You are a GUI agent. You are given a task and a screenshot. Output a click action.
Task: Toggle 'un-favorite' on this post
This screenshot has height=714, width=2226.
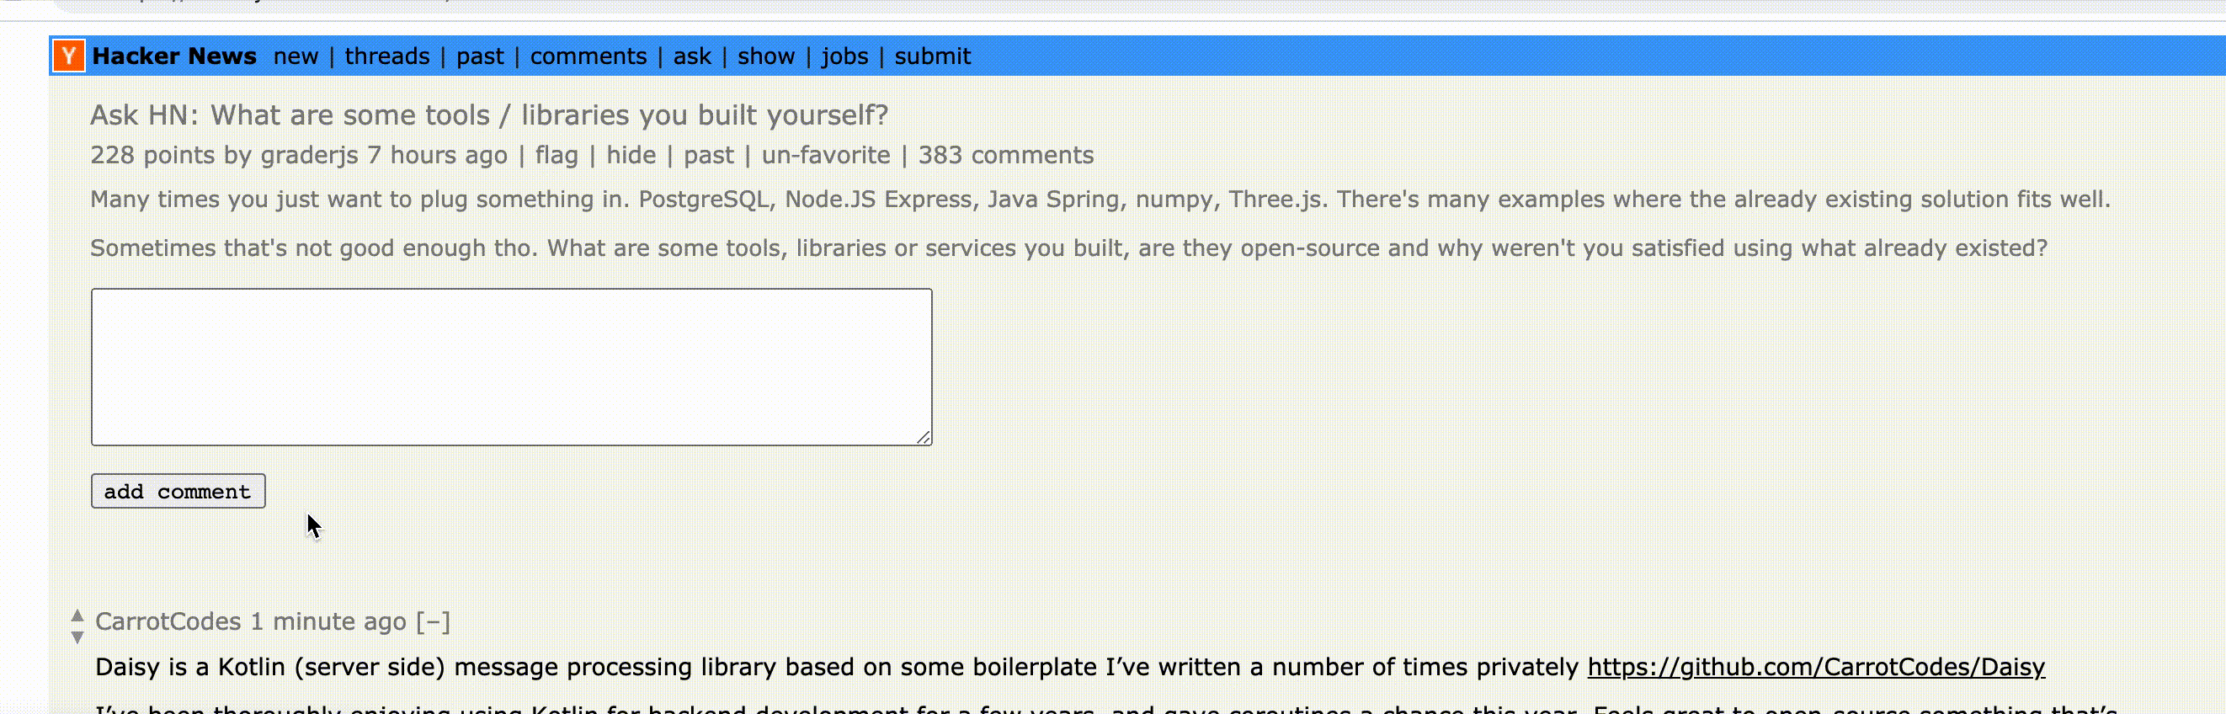coord(825,155)
